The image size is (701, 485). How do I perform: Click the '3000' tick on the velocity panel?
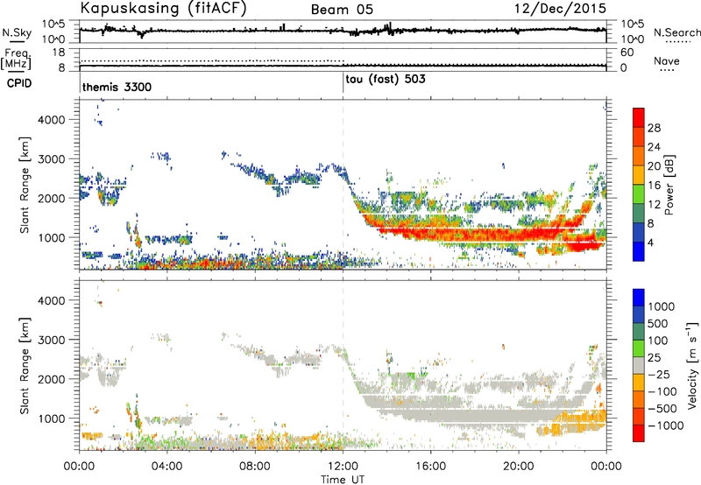51,340
